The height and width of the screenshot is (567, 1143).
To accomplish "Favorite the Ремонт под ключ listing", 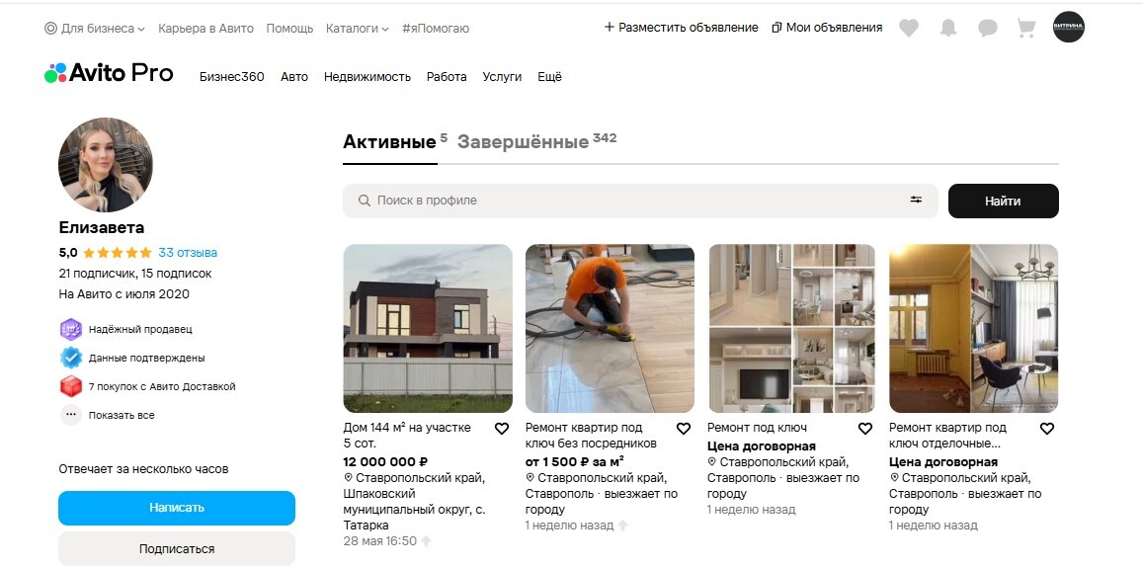I will point(864,429).
